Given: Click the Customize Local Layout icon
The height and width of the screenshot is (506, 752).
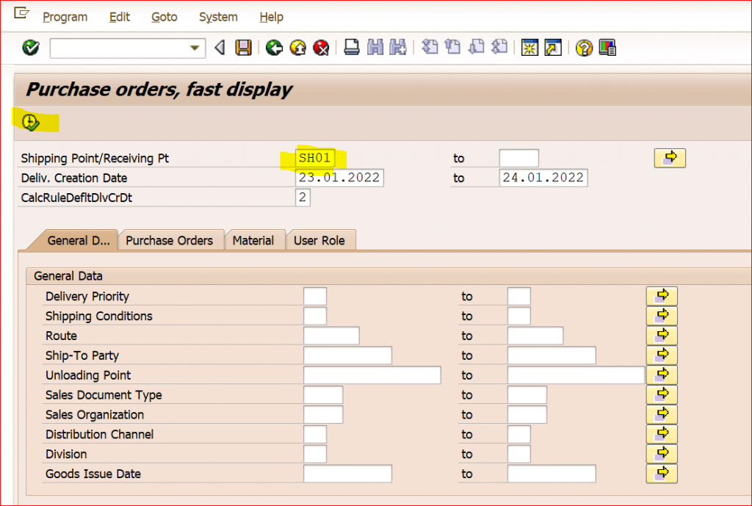Looking at the screenshot, I should (607, 48).
